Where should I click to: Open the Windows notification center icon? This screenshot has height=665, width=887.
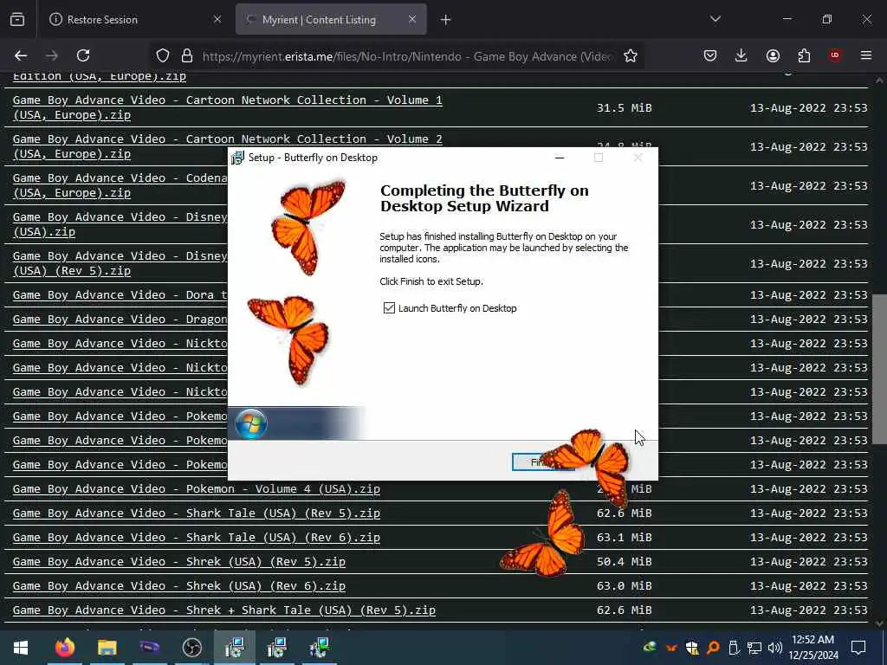tap(858, 648)
